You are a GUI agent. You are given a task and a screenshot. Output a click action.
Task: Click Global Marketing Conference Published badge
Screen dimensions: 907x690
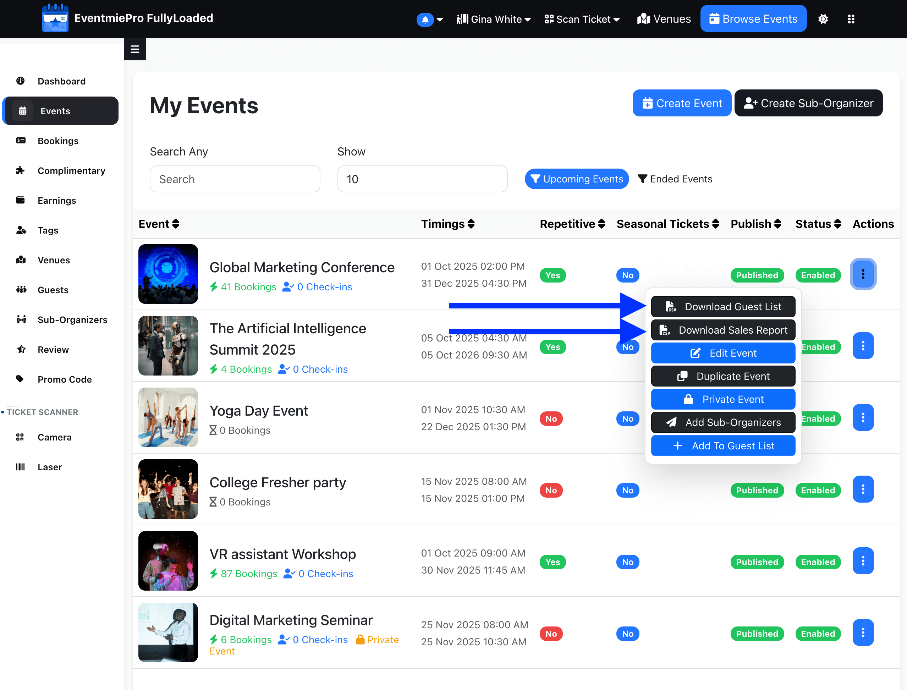click(757, 275)
